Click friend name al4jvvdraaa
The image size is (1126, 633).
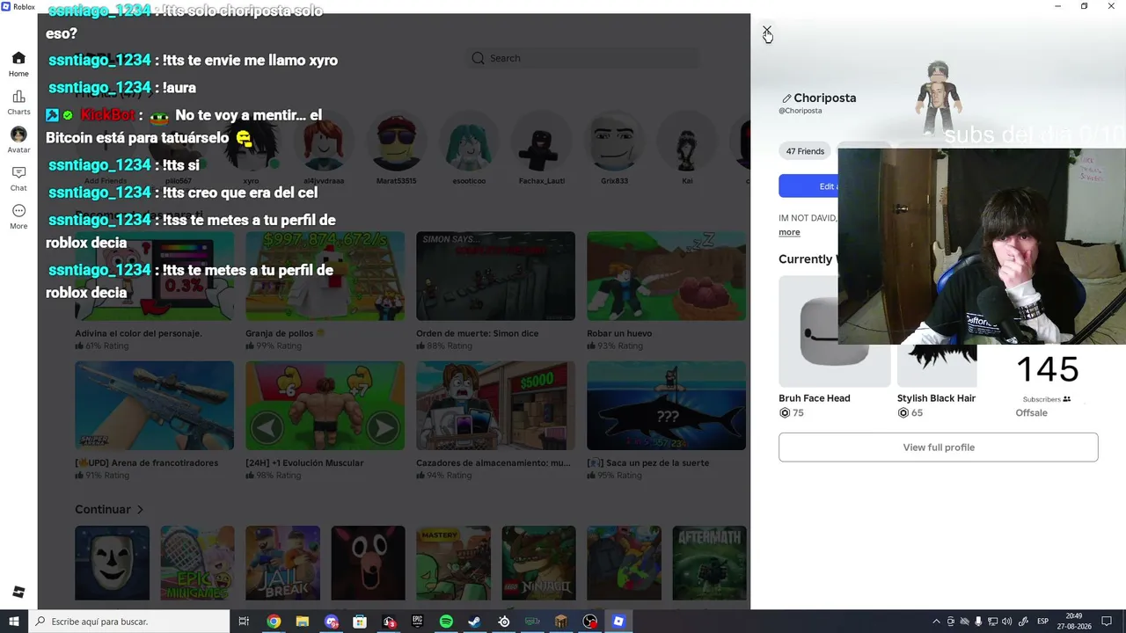point(323,181)
